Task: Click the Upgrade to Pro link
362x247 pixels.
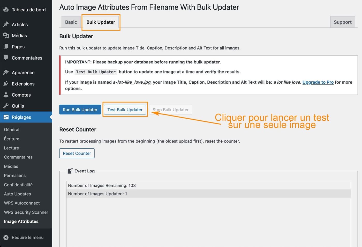Action: pyautogui.click(x=318, y=82)
